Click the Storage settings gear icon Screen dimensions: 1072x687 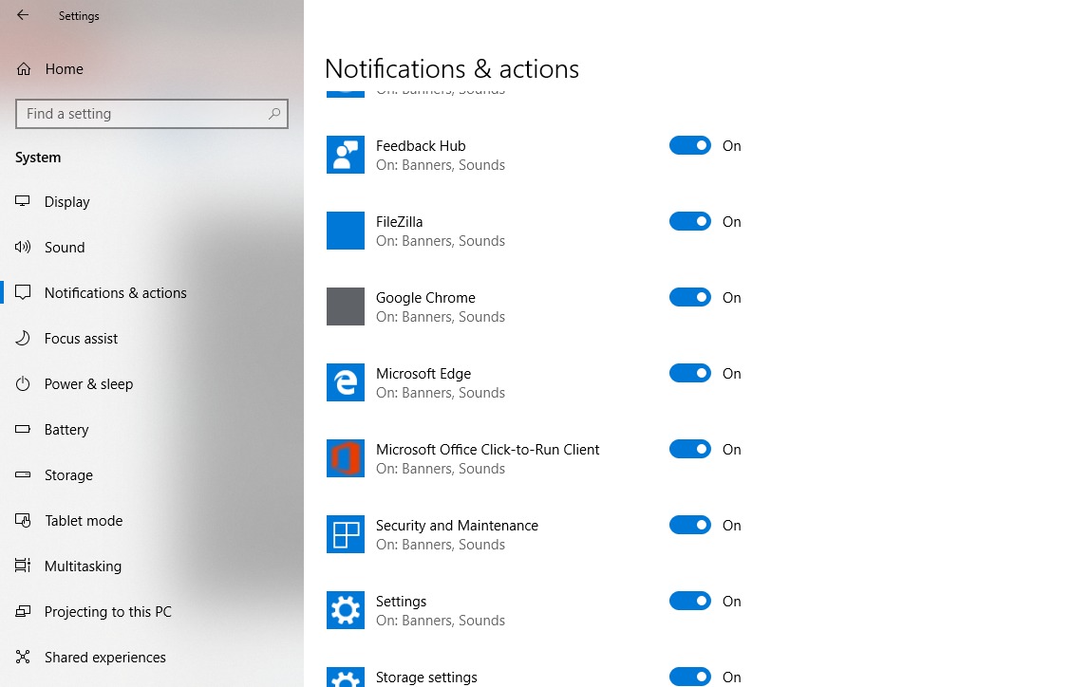(x=346, y=677)
